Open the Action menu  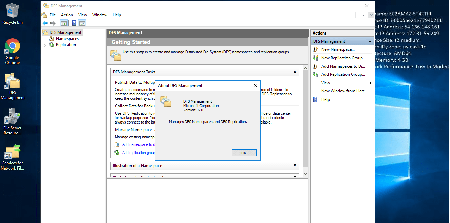67,15
